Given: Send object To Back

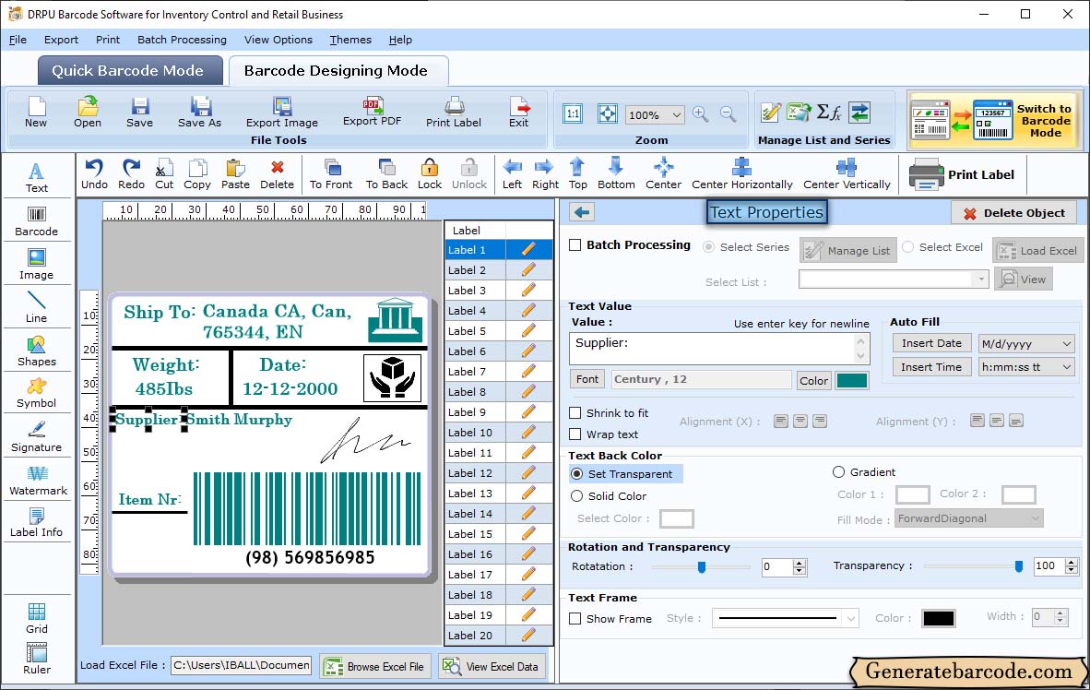Looking at the screenshot, I should (386, 174).
